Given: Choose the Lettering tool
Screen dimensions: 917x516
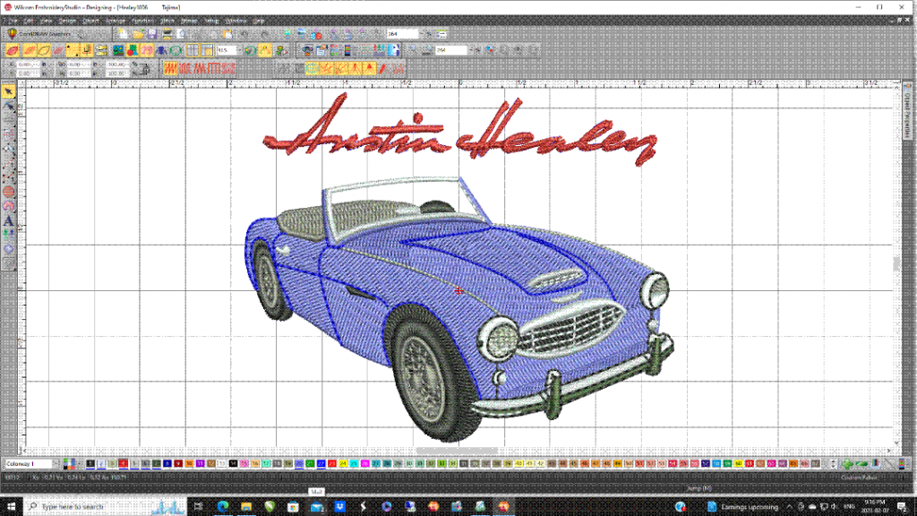Looking at the screenshot, I should (x=9, y=219).
